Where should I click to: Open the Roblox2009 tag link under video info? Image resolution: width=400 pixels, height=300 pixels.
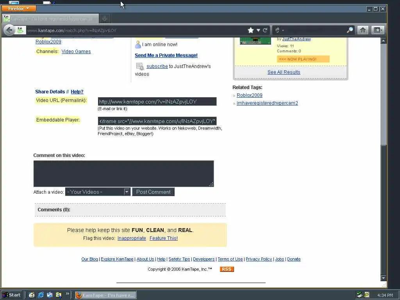[48, 42]
